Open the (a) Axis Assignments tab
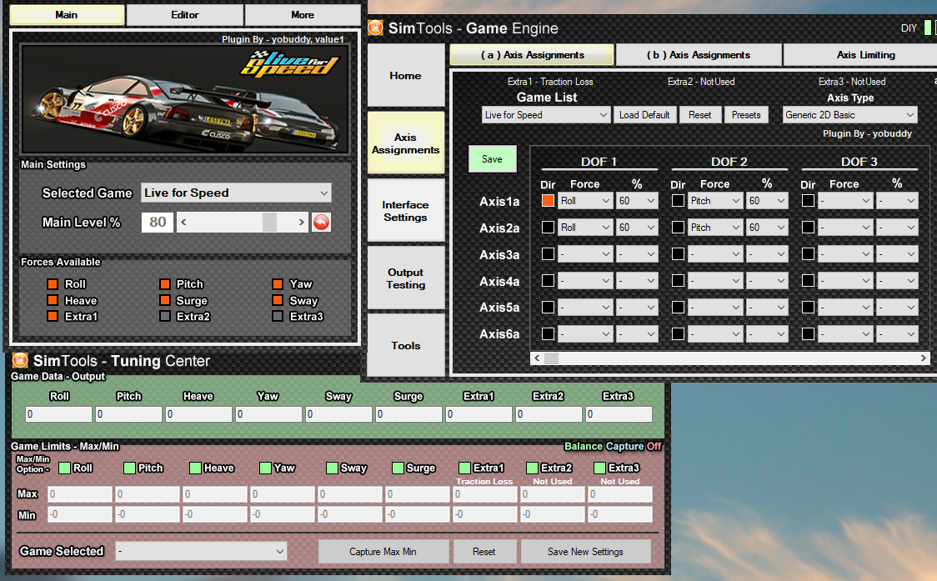Viewport: 937px width, 581px height. [532, 54]
